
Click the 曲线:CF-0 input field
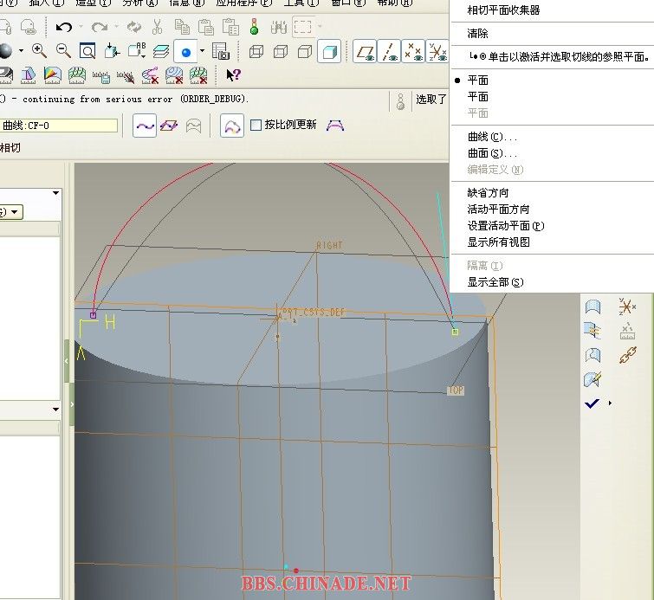59,126
